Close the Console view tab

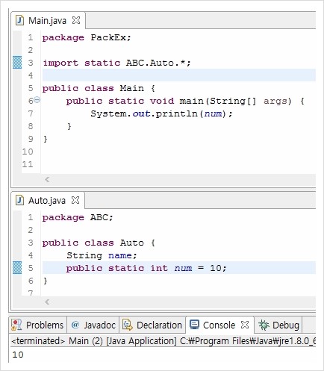245,325
